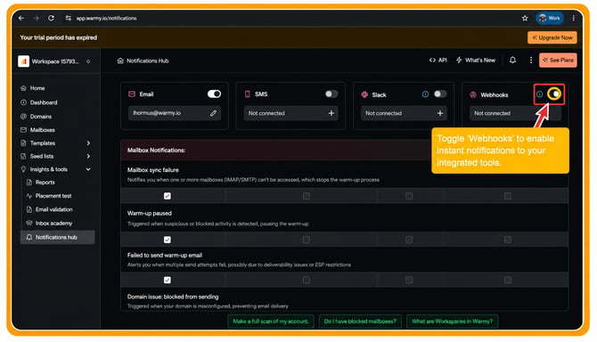Check Webhooks box for Mailbox sync failure
597x342 pixels.
pyautogui.click(x=508, y=196)
